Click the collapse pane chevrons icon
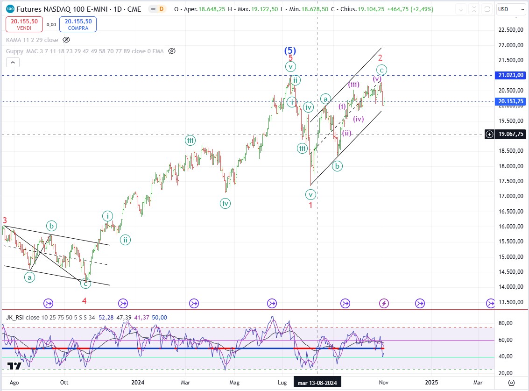529x391 pixels. pyautogui.click(x=474, y=9)
